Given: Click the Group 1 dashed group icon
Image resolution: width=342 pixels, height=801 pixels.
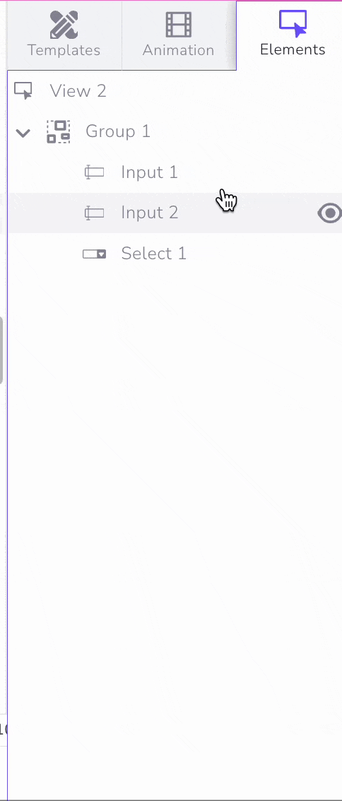Looking at the screenshot, I should [58, 132].
